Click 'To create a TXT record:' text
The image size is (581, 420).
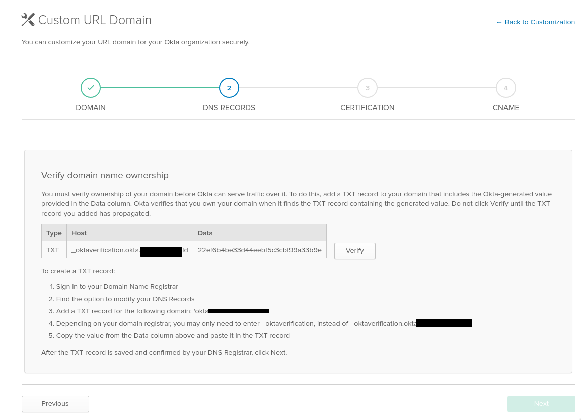click(x=78, y=271)
